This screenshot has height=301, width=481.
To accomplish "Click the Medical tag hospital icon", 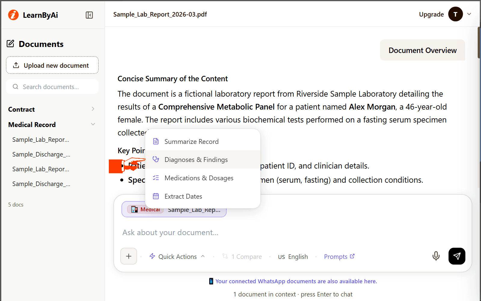I will pyautogui.click(x=134, y=209).
